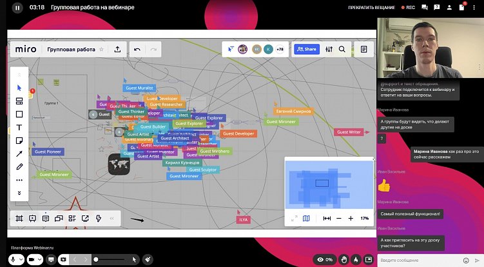484x267 pixels.
Task: Click the teal K collaborator avatar
Action: [x=268, y=49]
